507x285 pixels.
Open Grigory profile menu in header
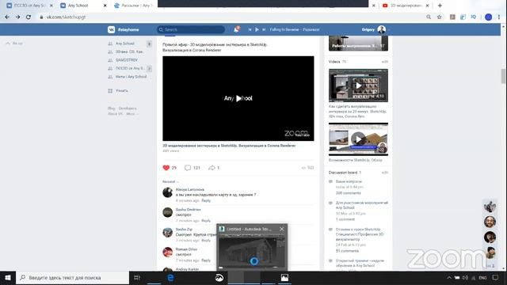click(373, 29)
